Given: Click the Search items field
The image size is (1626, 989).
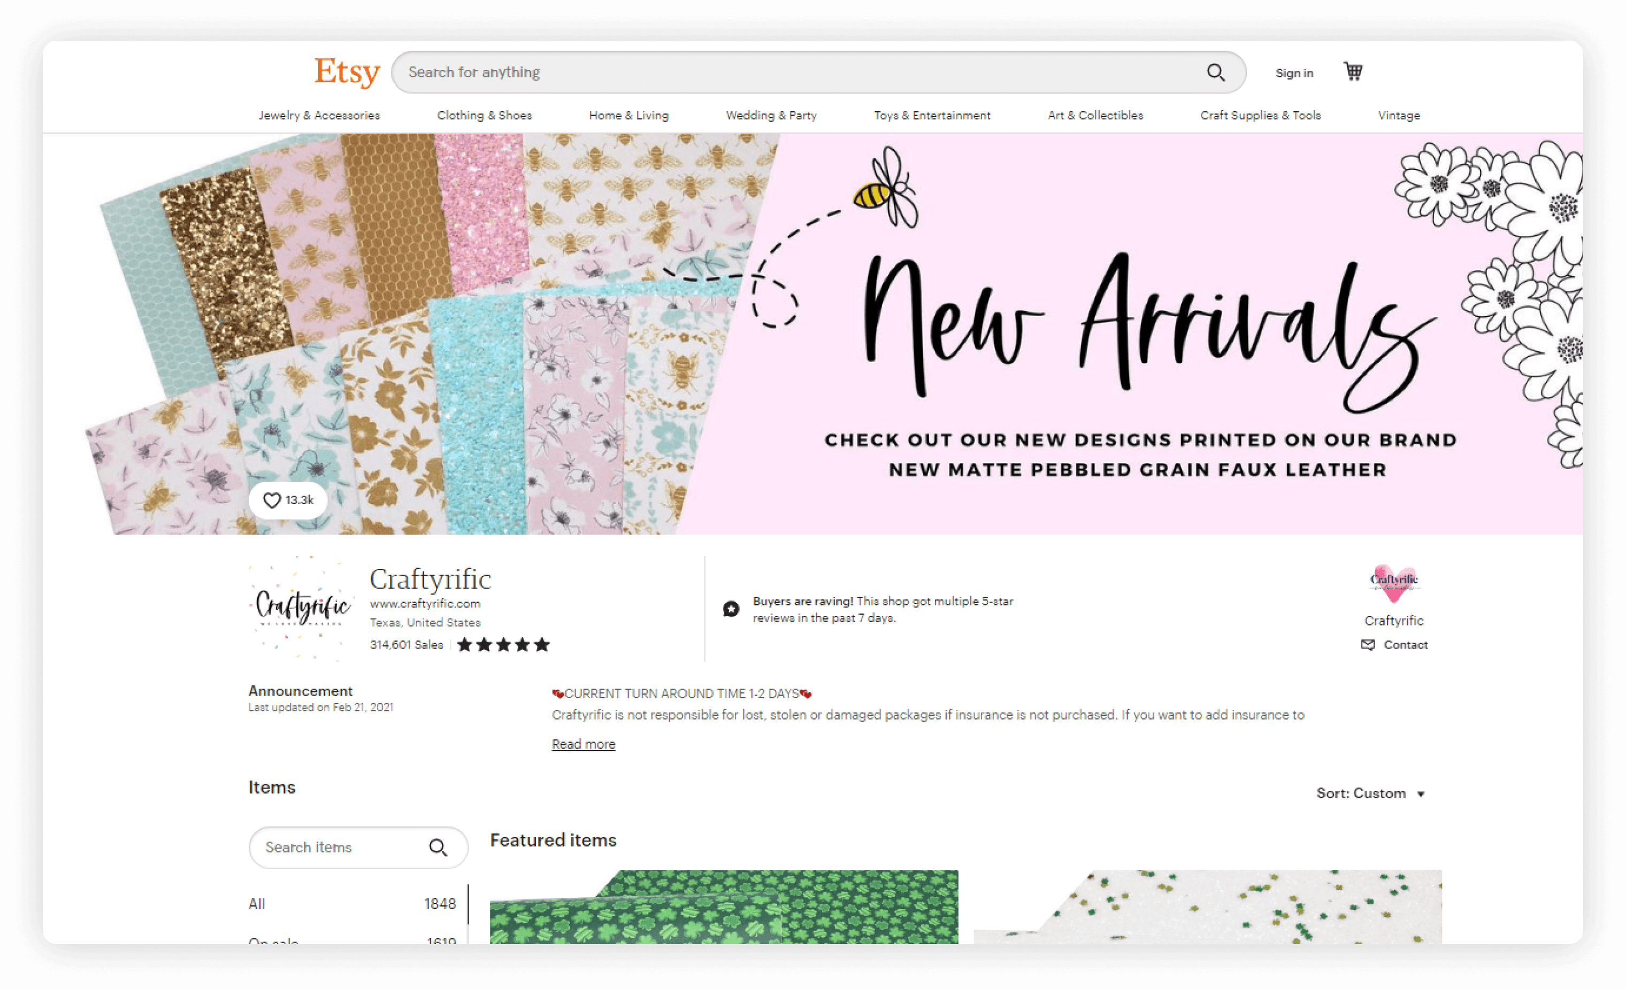Looking at the screenshot, I should point(358,847).
